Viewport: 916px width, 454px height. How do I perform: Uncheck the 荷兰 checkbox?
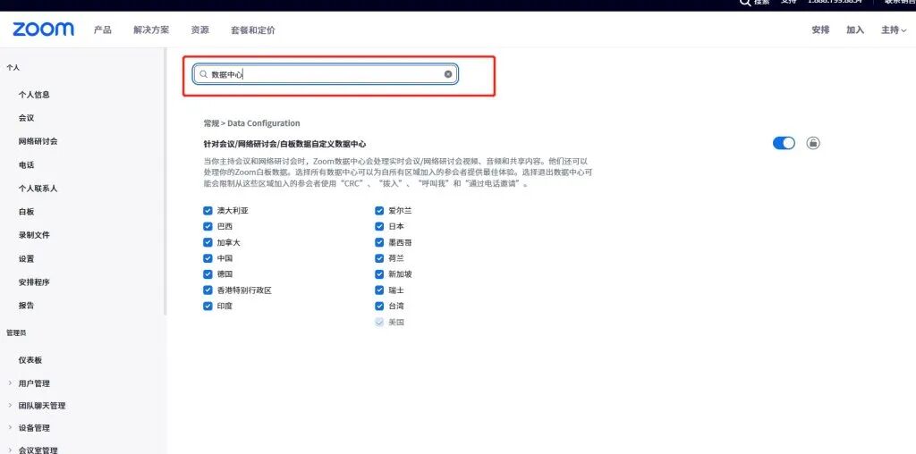(x=379, y=258)
